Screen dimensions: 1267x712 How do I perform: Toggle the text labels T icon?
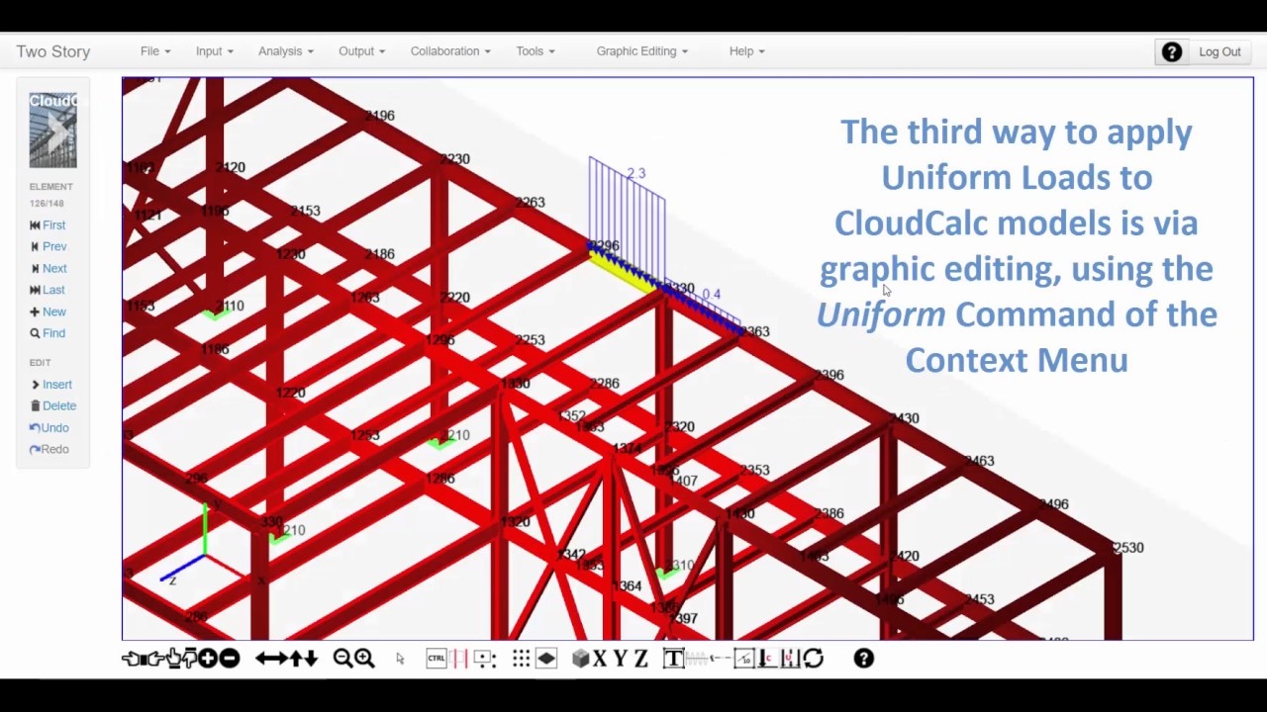pos(673,659)
